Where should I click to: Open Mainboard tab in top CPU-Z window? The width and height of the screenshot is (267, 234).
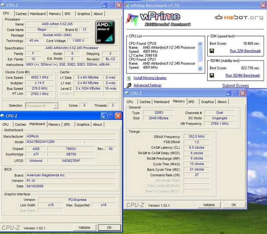tap(38, 14)
